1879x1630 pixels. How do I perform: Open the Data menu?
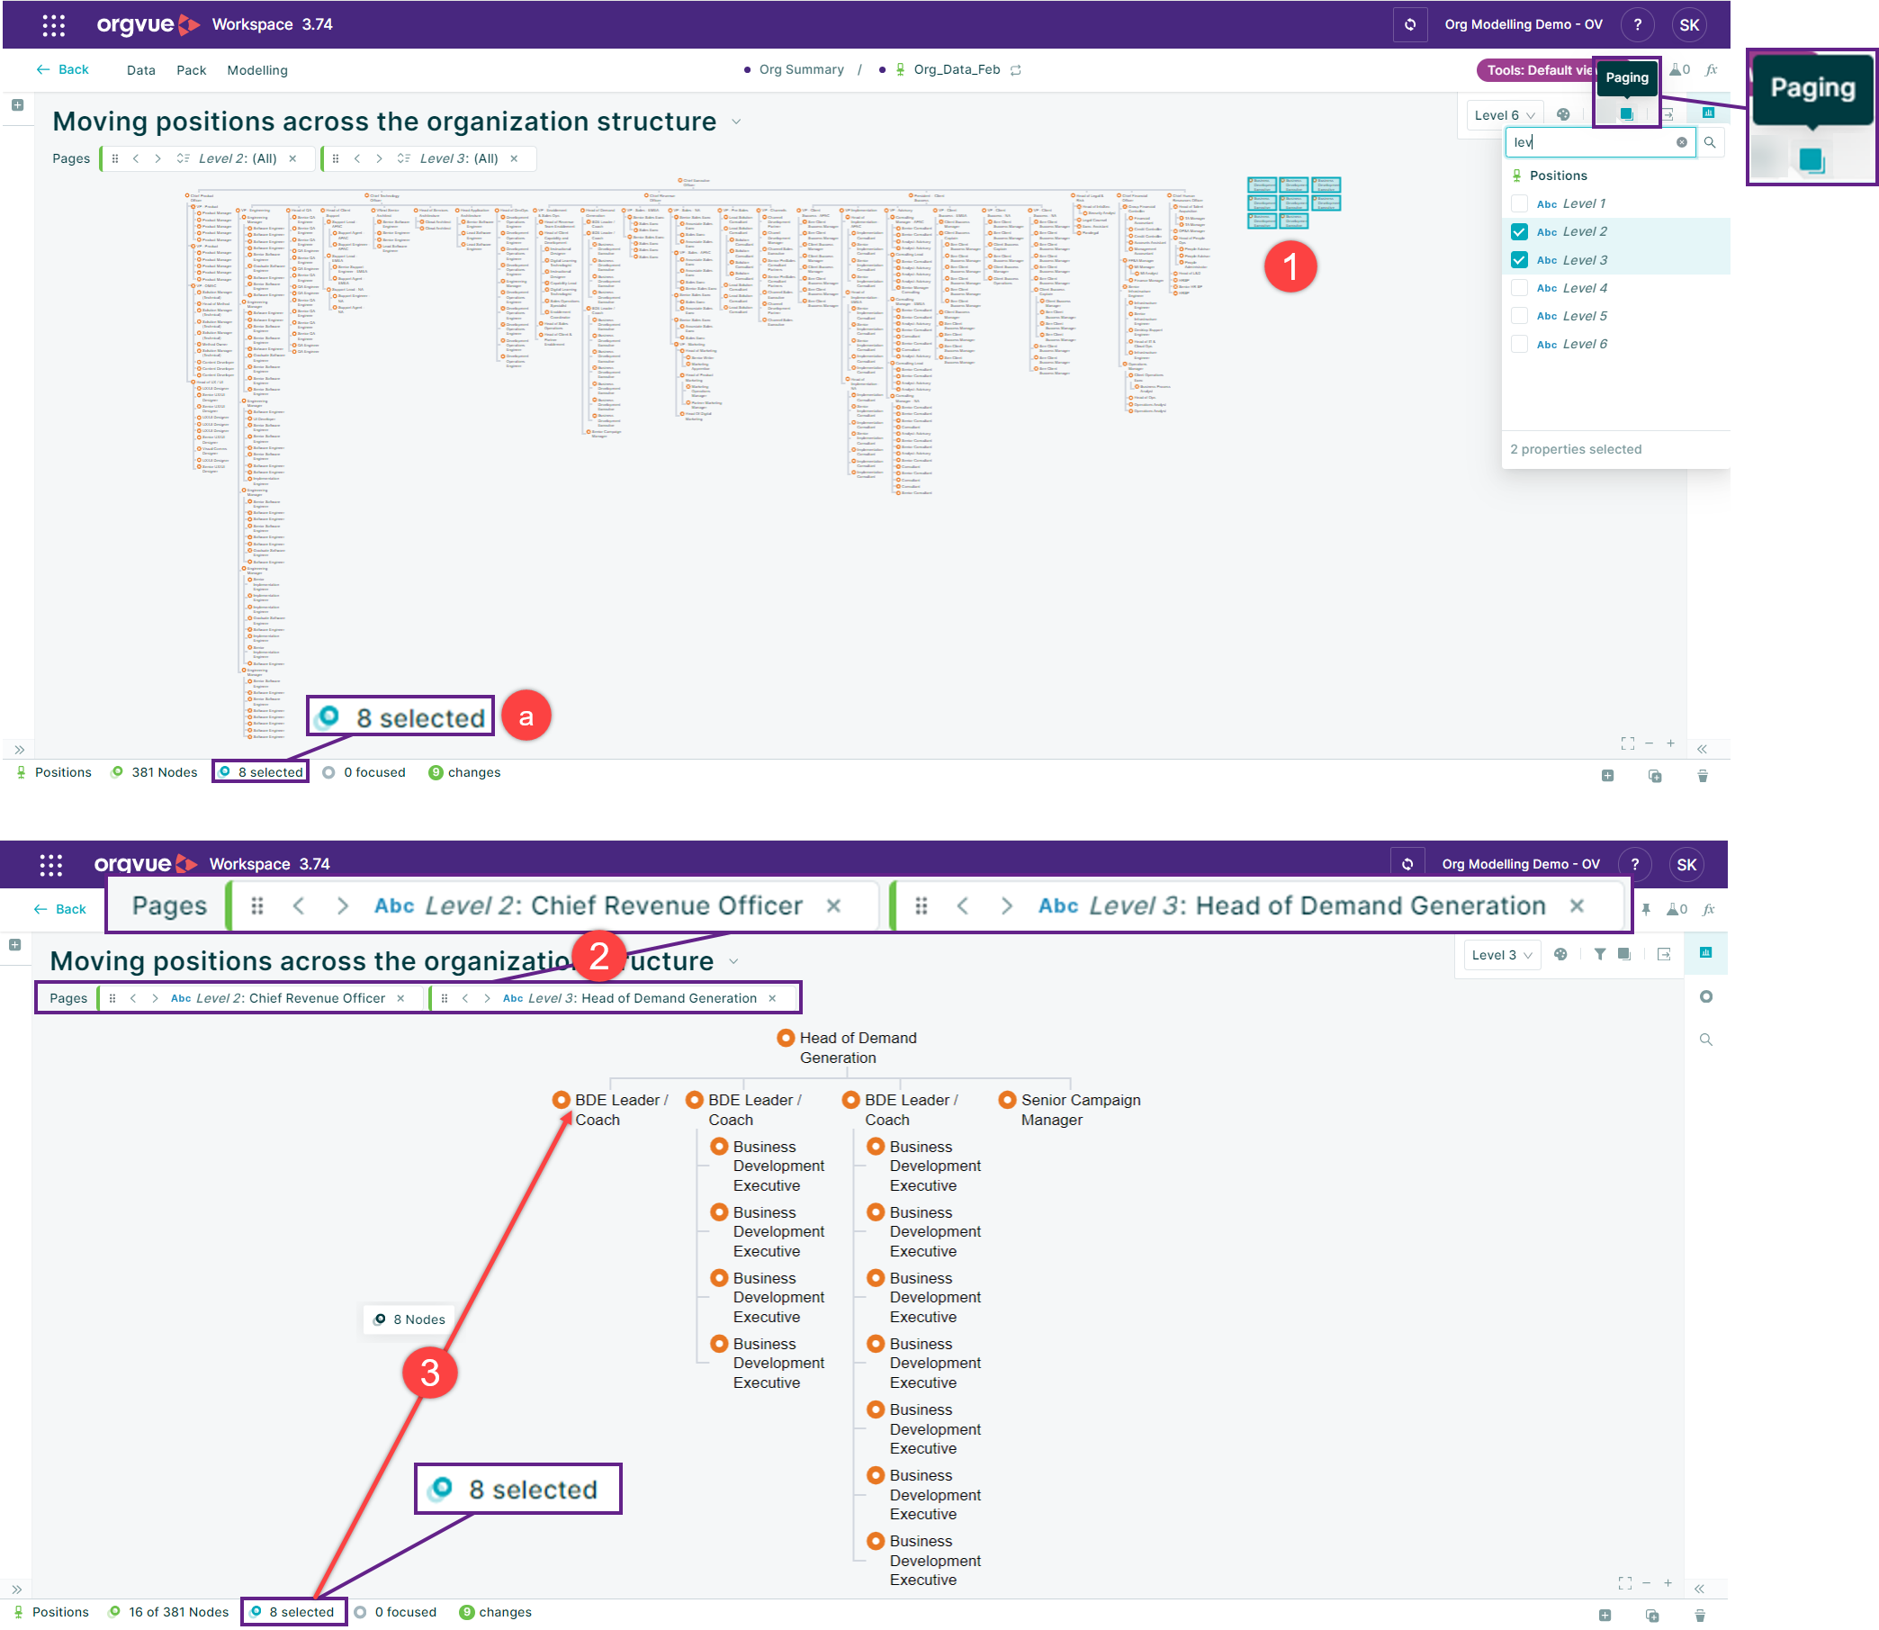tap(141, 70)
